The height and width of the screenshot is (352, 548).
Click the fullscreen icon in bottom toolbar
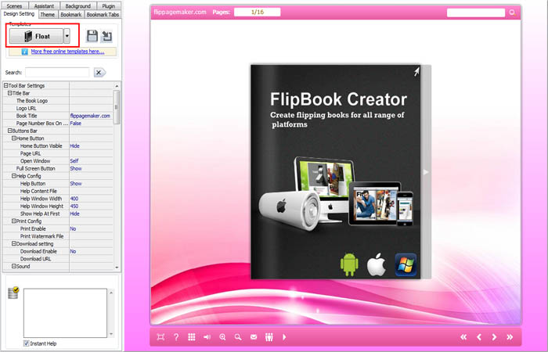point(160,337)
